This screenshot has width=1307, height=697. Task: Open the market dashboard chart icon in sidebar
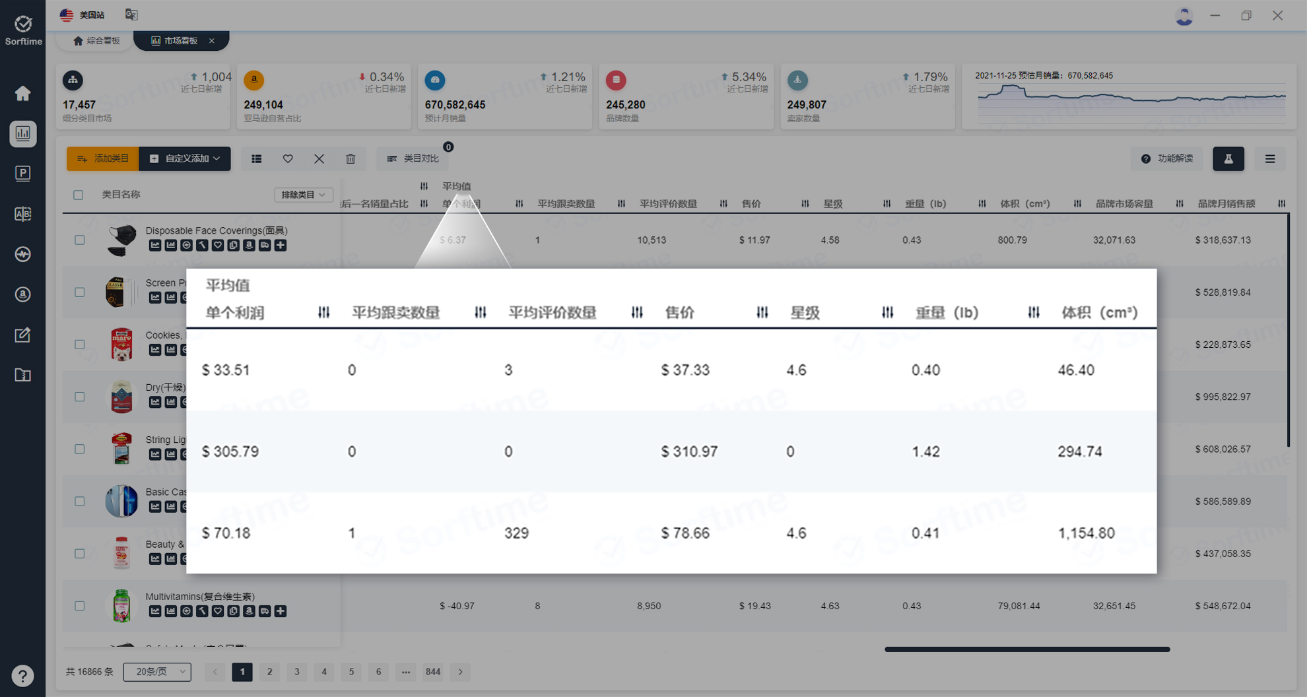click(22, 133)
